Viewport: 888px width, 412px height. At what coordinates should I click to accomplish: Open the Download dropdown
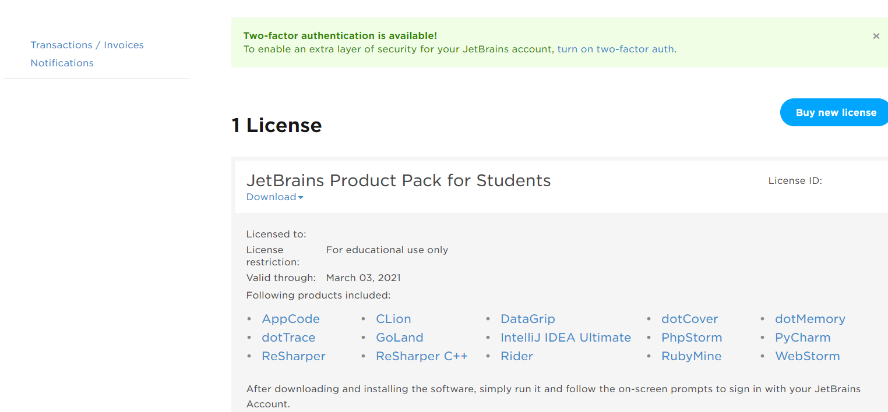click(274, 197)
